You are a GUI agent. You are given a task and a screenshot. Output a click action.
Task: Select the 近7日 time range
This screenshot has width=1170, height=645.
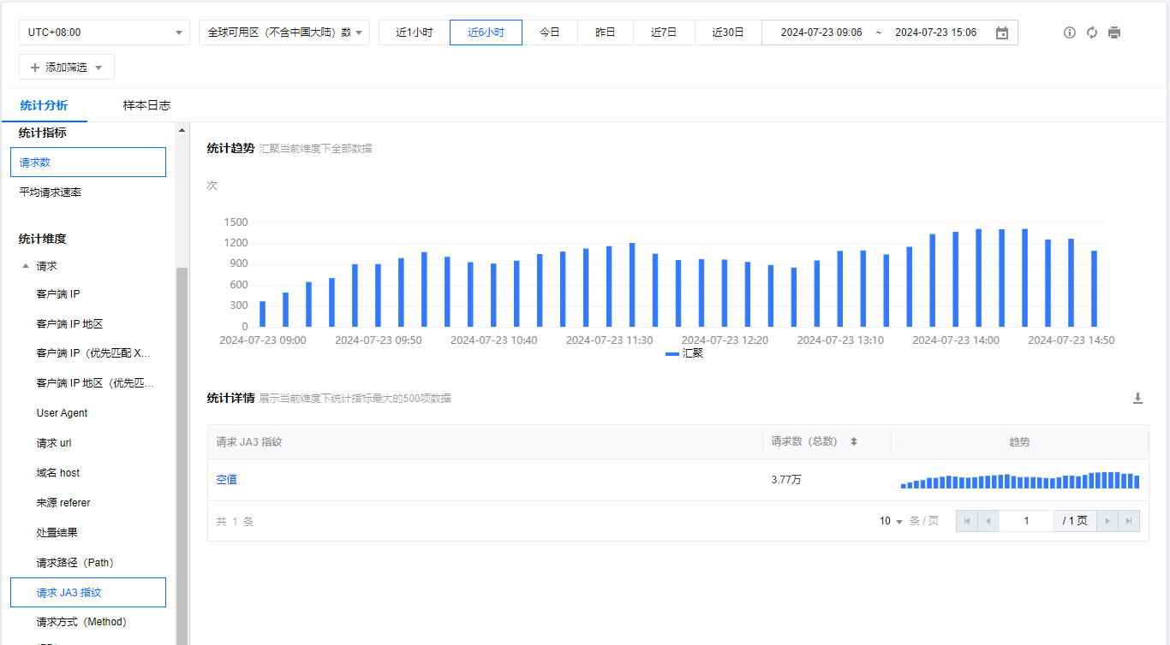click(664, 33)
